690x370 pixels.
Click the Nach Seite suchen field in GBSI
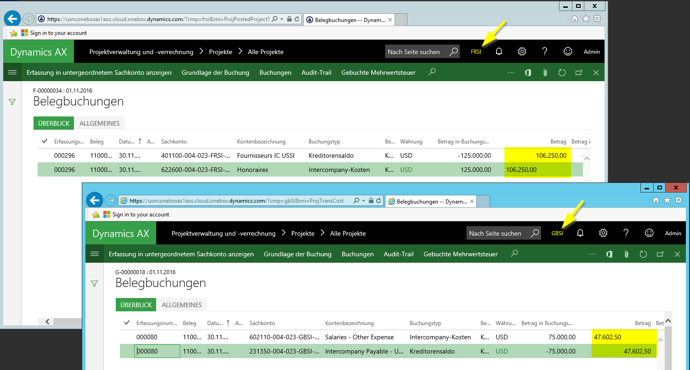pyautogui.click(x=496, y=233)
